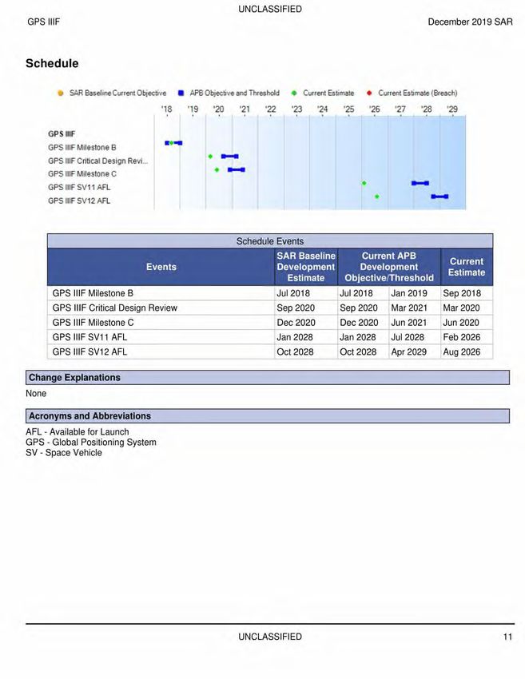
Task: Click the green Current Estimate legend dot
Action: pyautogui.click(x=294, y=93)
